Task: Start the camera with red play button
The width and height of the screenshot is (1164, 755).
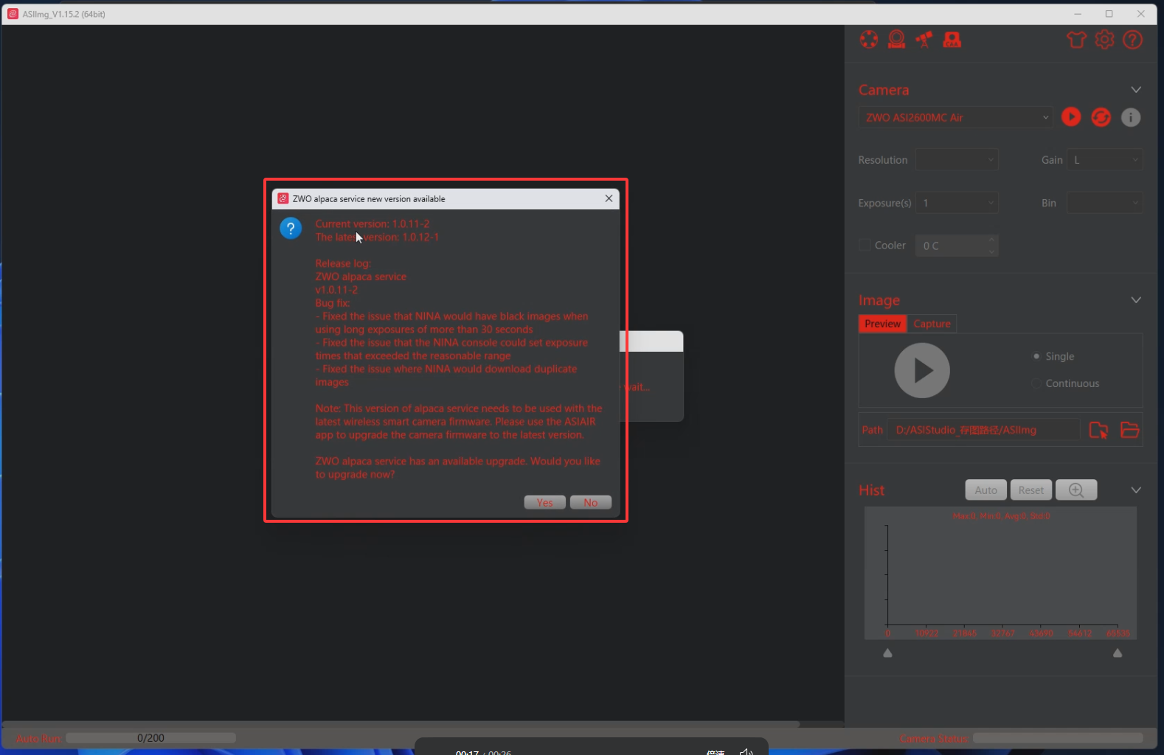Action: [1071, 117]
